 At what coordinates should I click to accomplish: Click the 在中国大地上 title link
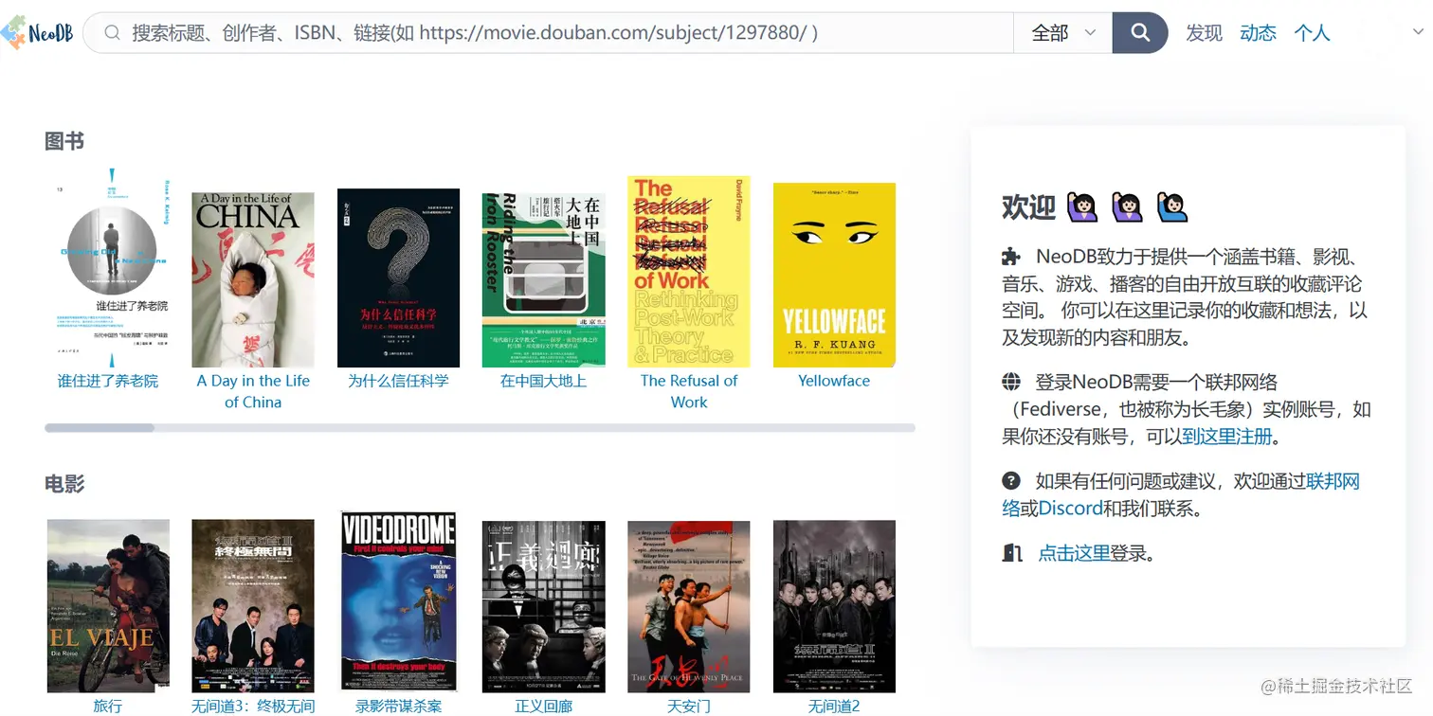543,381
